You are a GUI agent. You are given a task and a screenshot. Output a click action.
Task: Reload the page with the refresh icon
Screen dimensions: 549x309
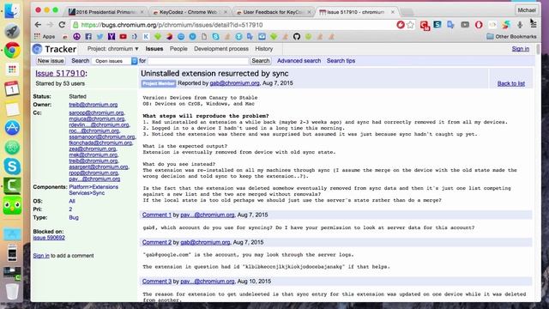point(62,25)
